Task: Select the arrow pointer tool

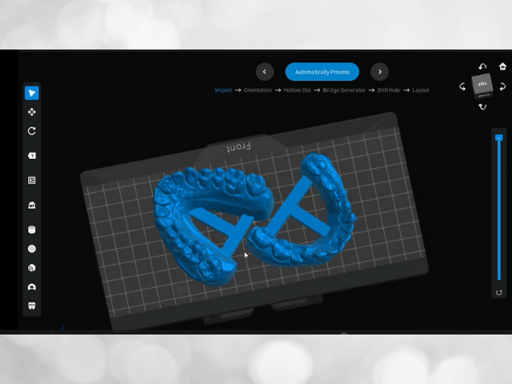Action: pyautogui.click(x=32, y=93)
